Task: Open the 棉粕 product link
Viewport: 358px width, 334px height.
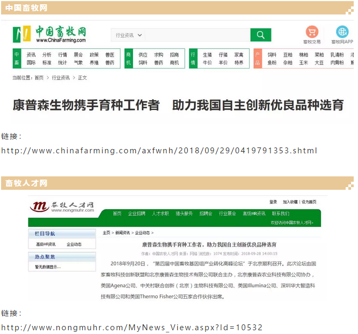Action: [303, 55]
